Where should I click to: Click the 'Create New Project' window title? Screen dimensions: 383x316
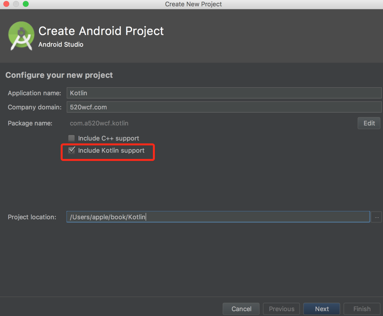click(193, 4)
